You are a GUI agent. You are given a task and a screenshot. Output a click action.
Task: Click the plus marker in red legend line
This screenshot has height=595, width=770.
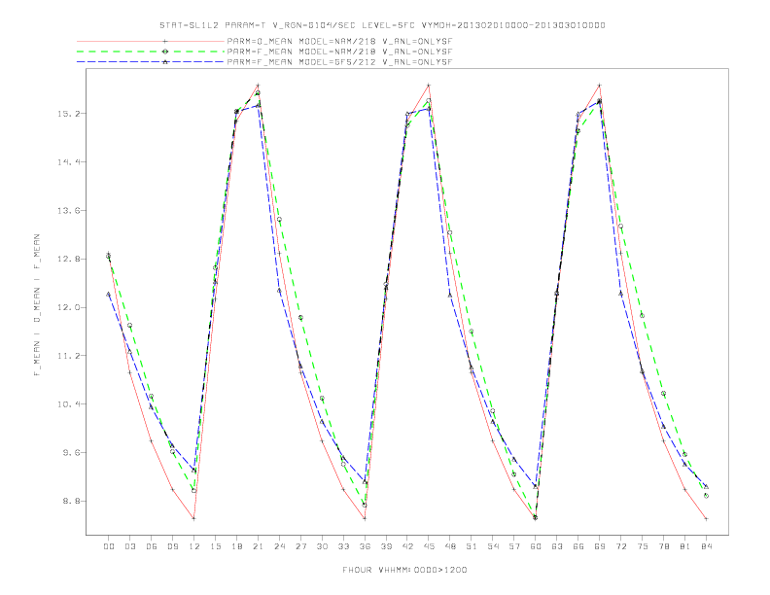(x=165, y=41)
